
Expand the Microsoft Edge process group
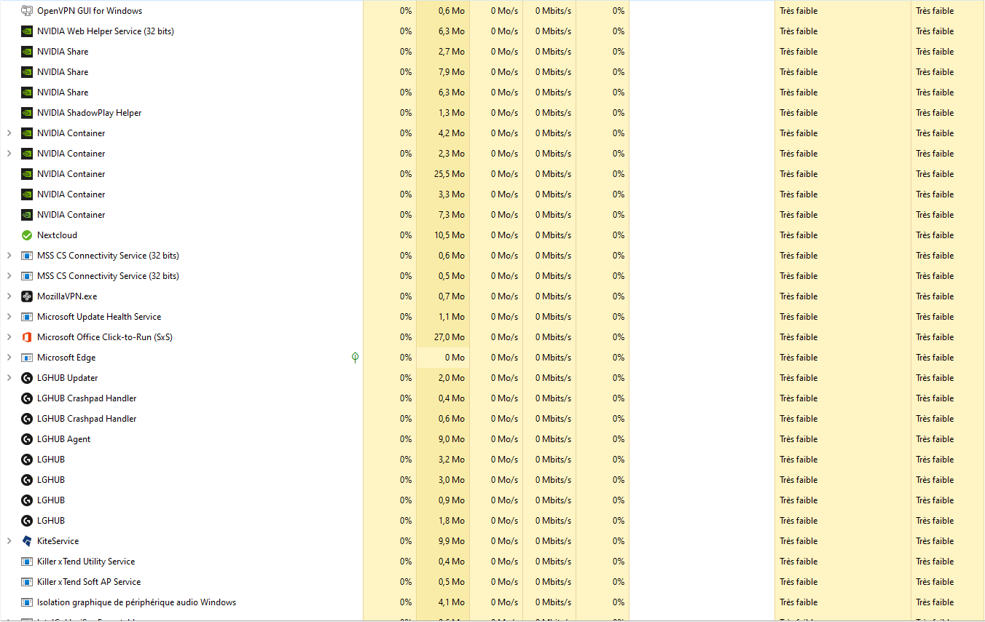pos(9,358)
